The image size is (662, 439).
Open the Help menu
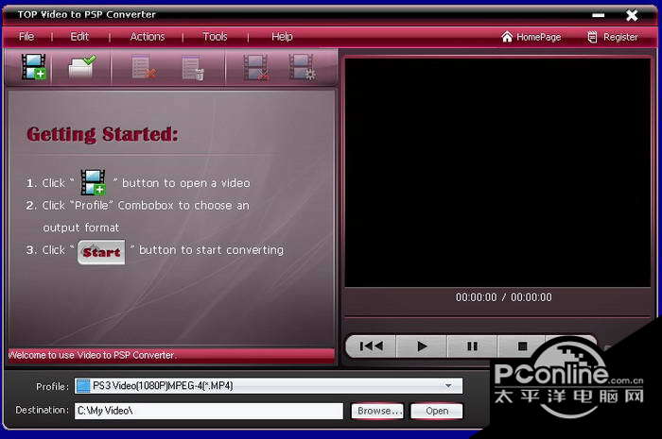pos(282,37)
